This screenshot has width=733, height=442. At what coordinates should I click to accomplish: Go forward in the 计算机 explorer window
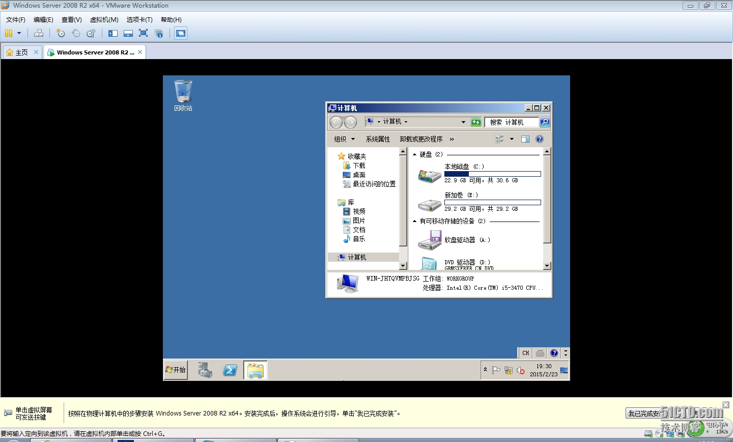351,122
